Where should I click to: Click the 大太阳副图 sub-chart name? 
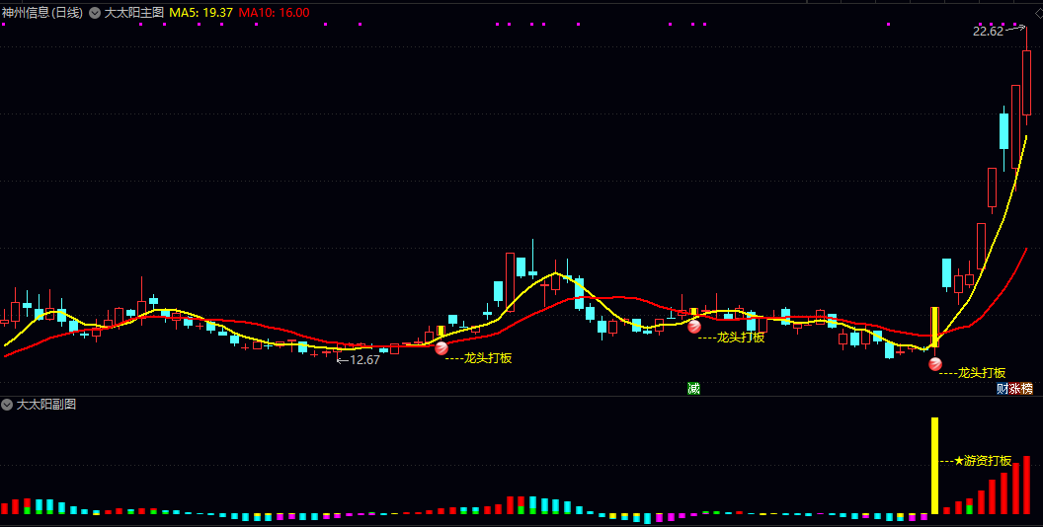click(45, 404)
